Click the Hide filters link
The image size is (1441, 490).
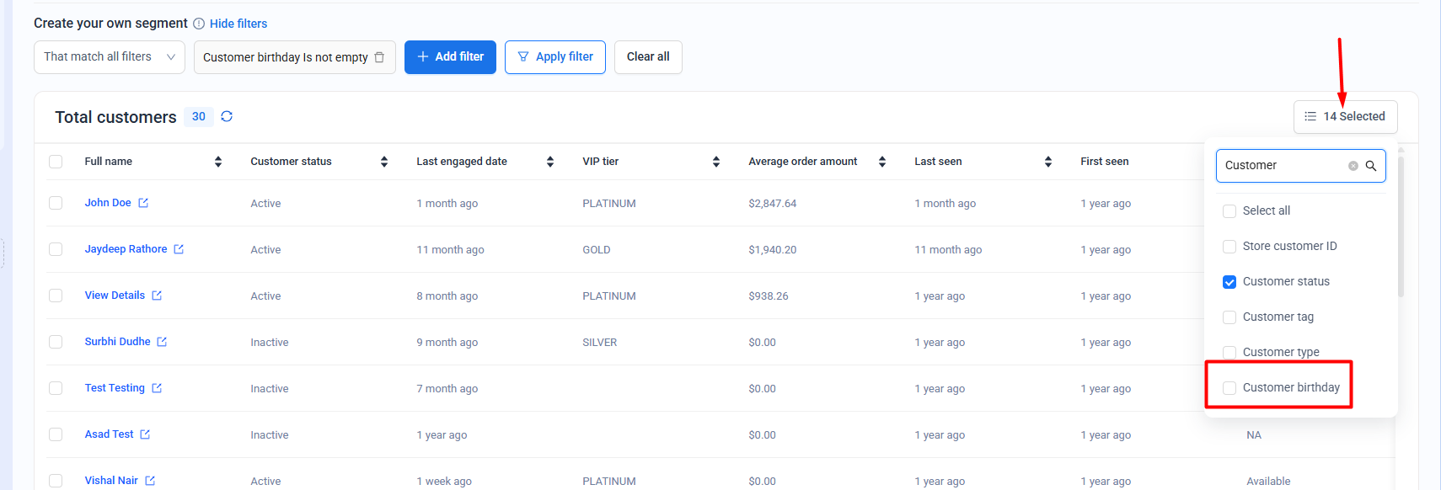point(238,24)
